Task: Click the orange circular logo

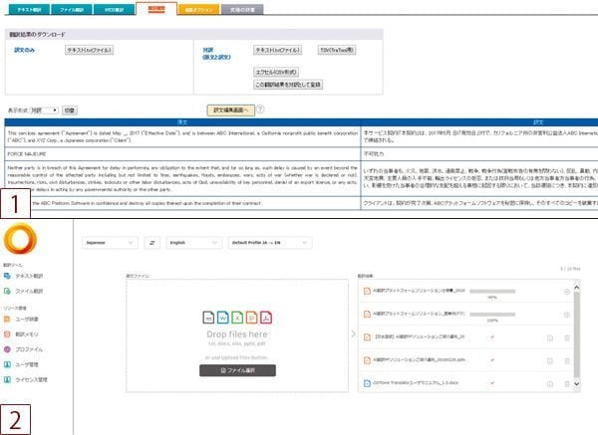Action: click(x=19, y=240)
